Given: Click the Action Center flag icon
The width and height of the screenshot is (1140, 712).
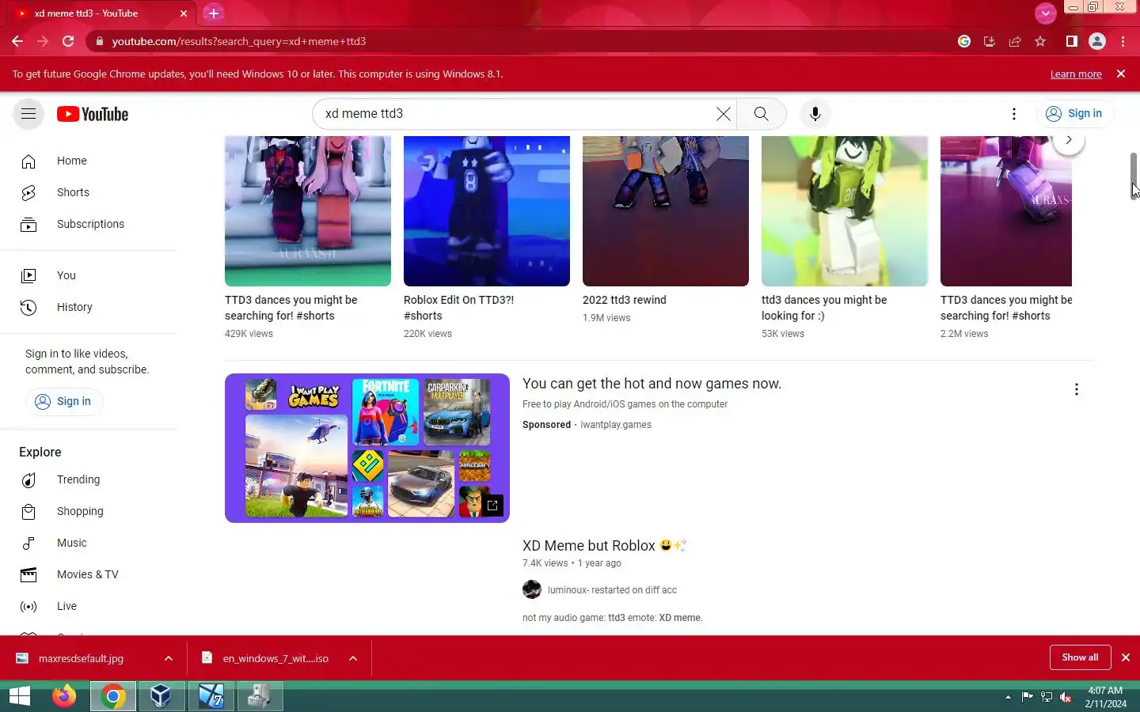Looking at the screenshot, I should point(1027,697).
